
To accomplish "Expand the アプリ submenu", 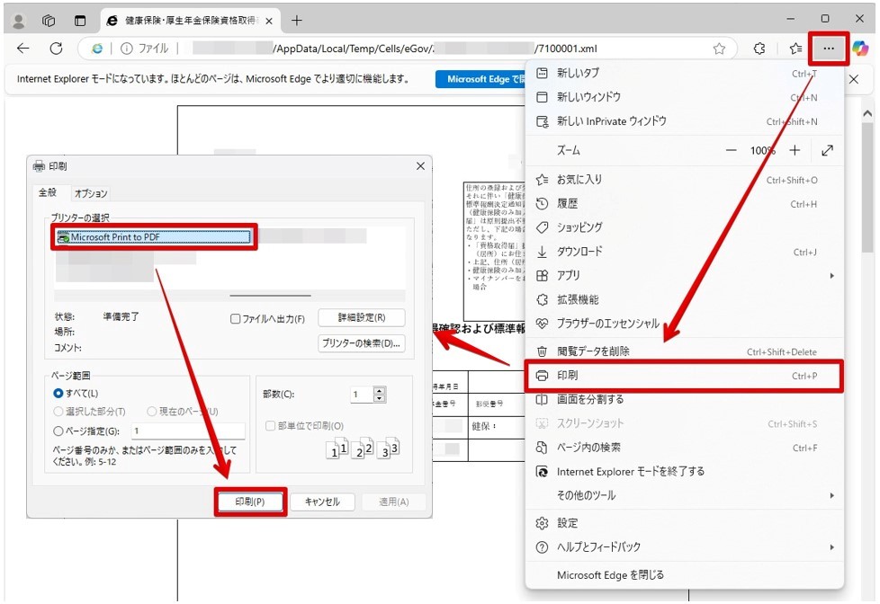I will coord(684,275).
